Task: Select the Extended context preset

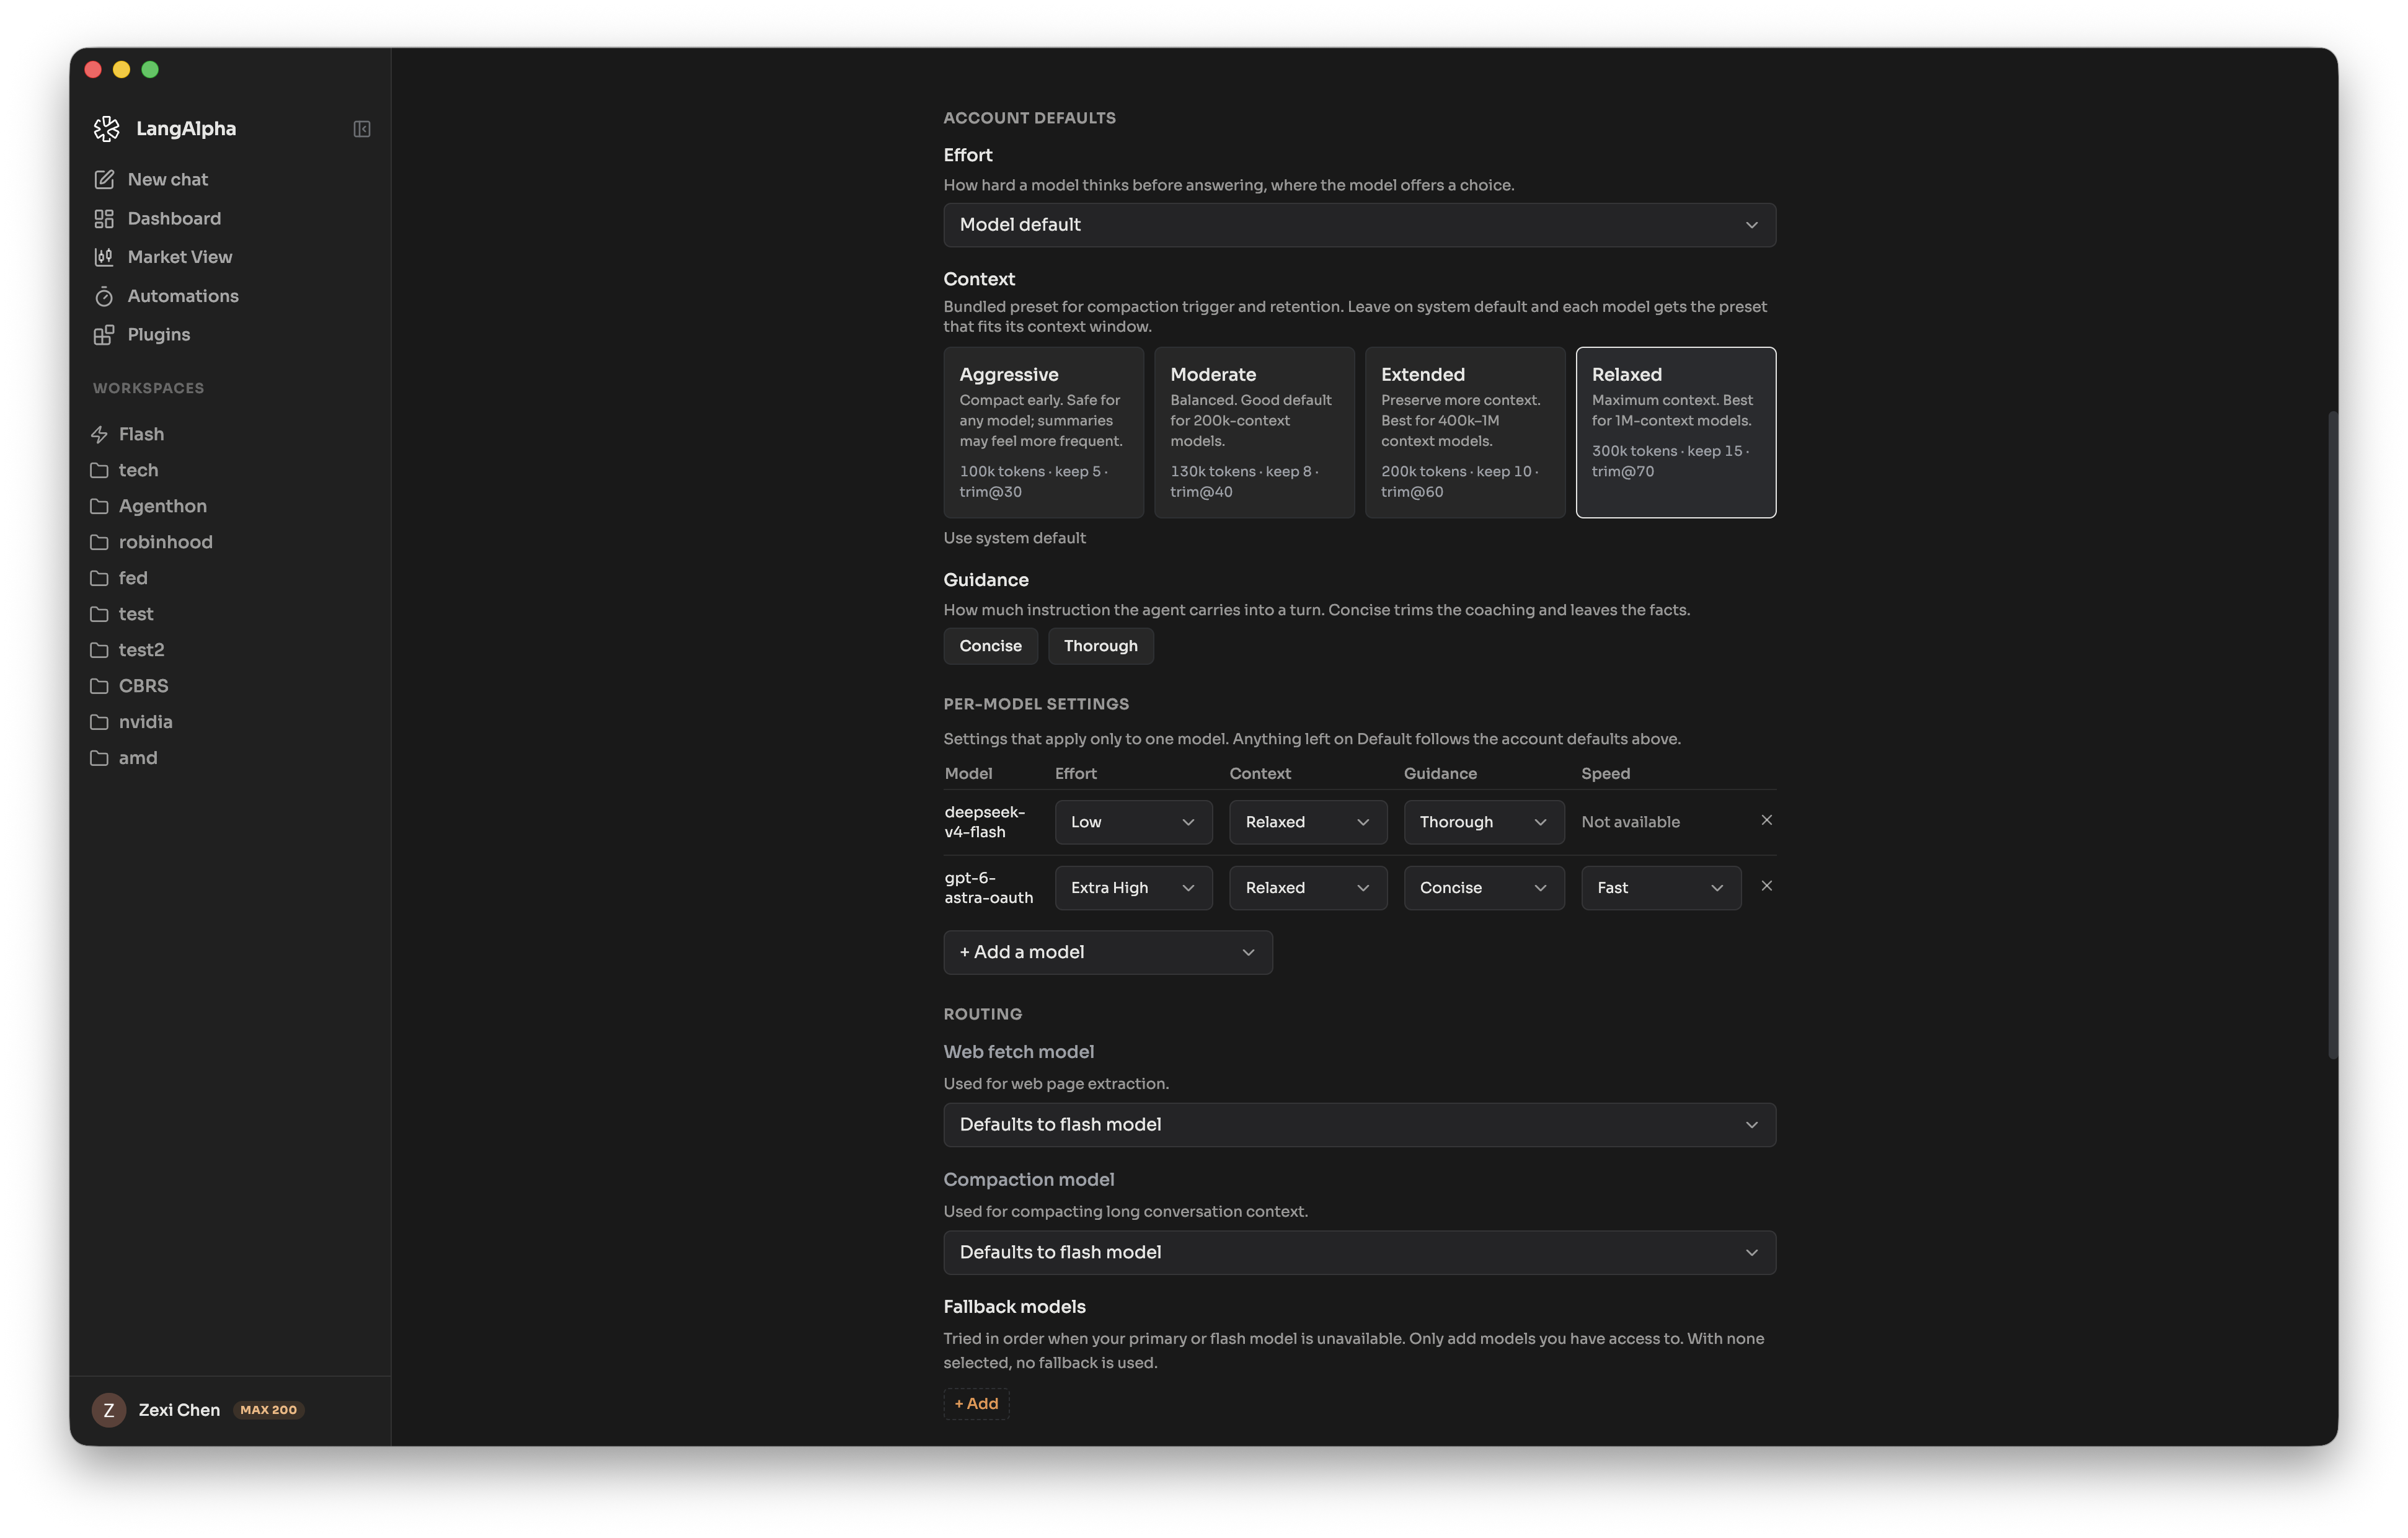Action: click(x=1465, y=432)
